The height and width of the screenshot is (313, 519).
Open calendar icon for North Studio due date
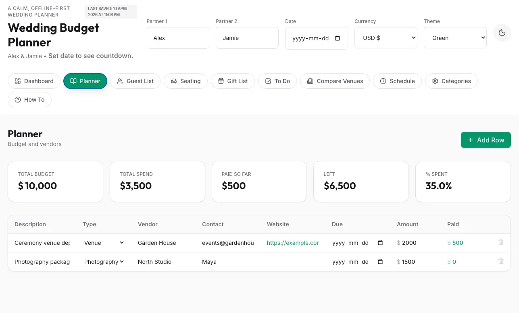(x=380, y=262)
